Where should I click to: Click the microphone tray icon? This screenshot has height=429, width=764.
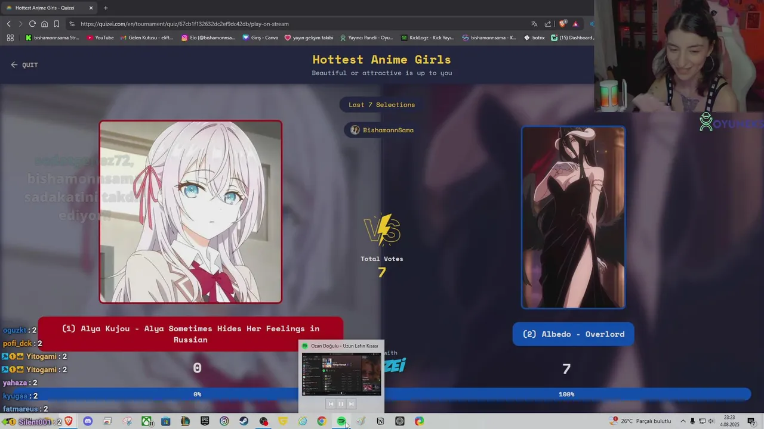pos(692,421)
